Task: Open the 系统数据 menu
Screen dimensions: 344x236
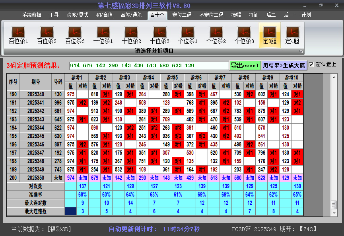Action: (x=32, y=15)
